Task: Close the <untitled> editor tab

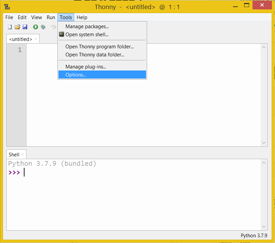Action: click(x=36, y=39)
